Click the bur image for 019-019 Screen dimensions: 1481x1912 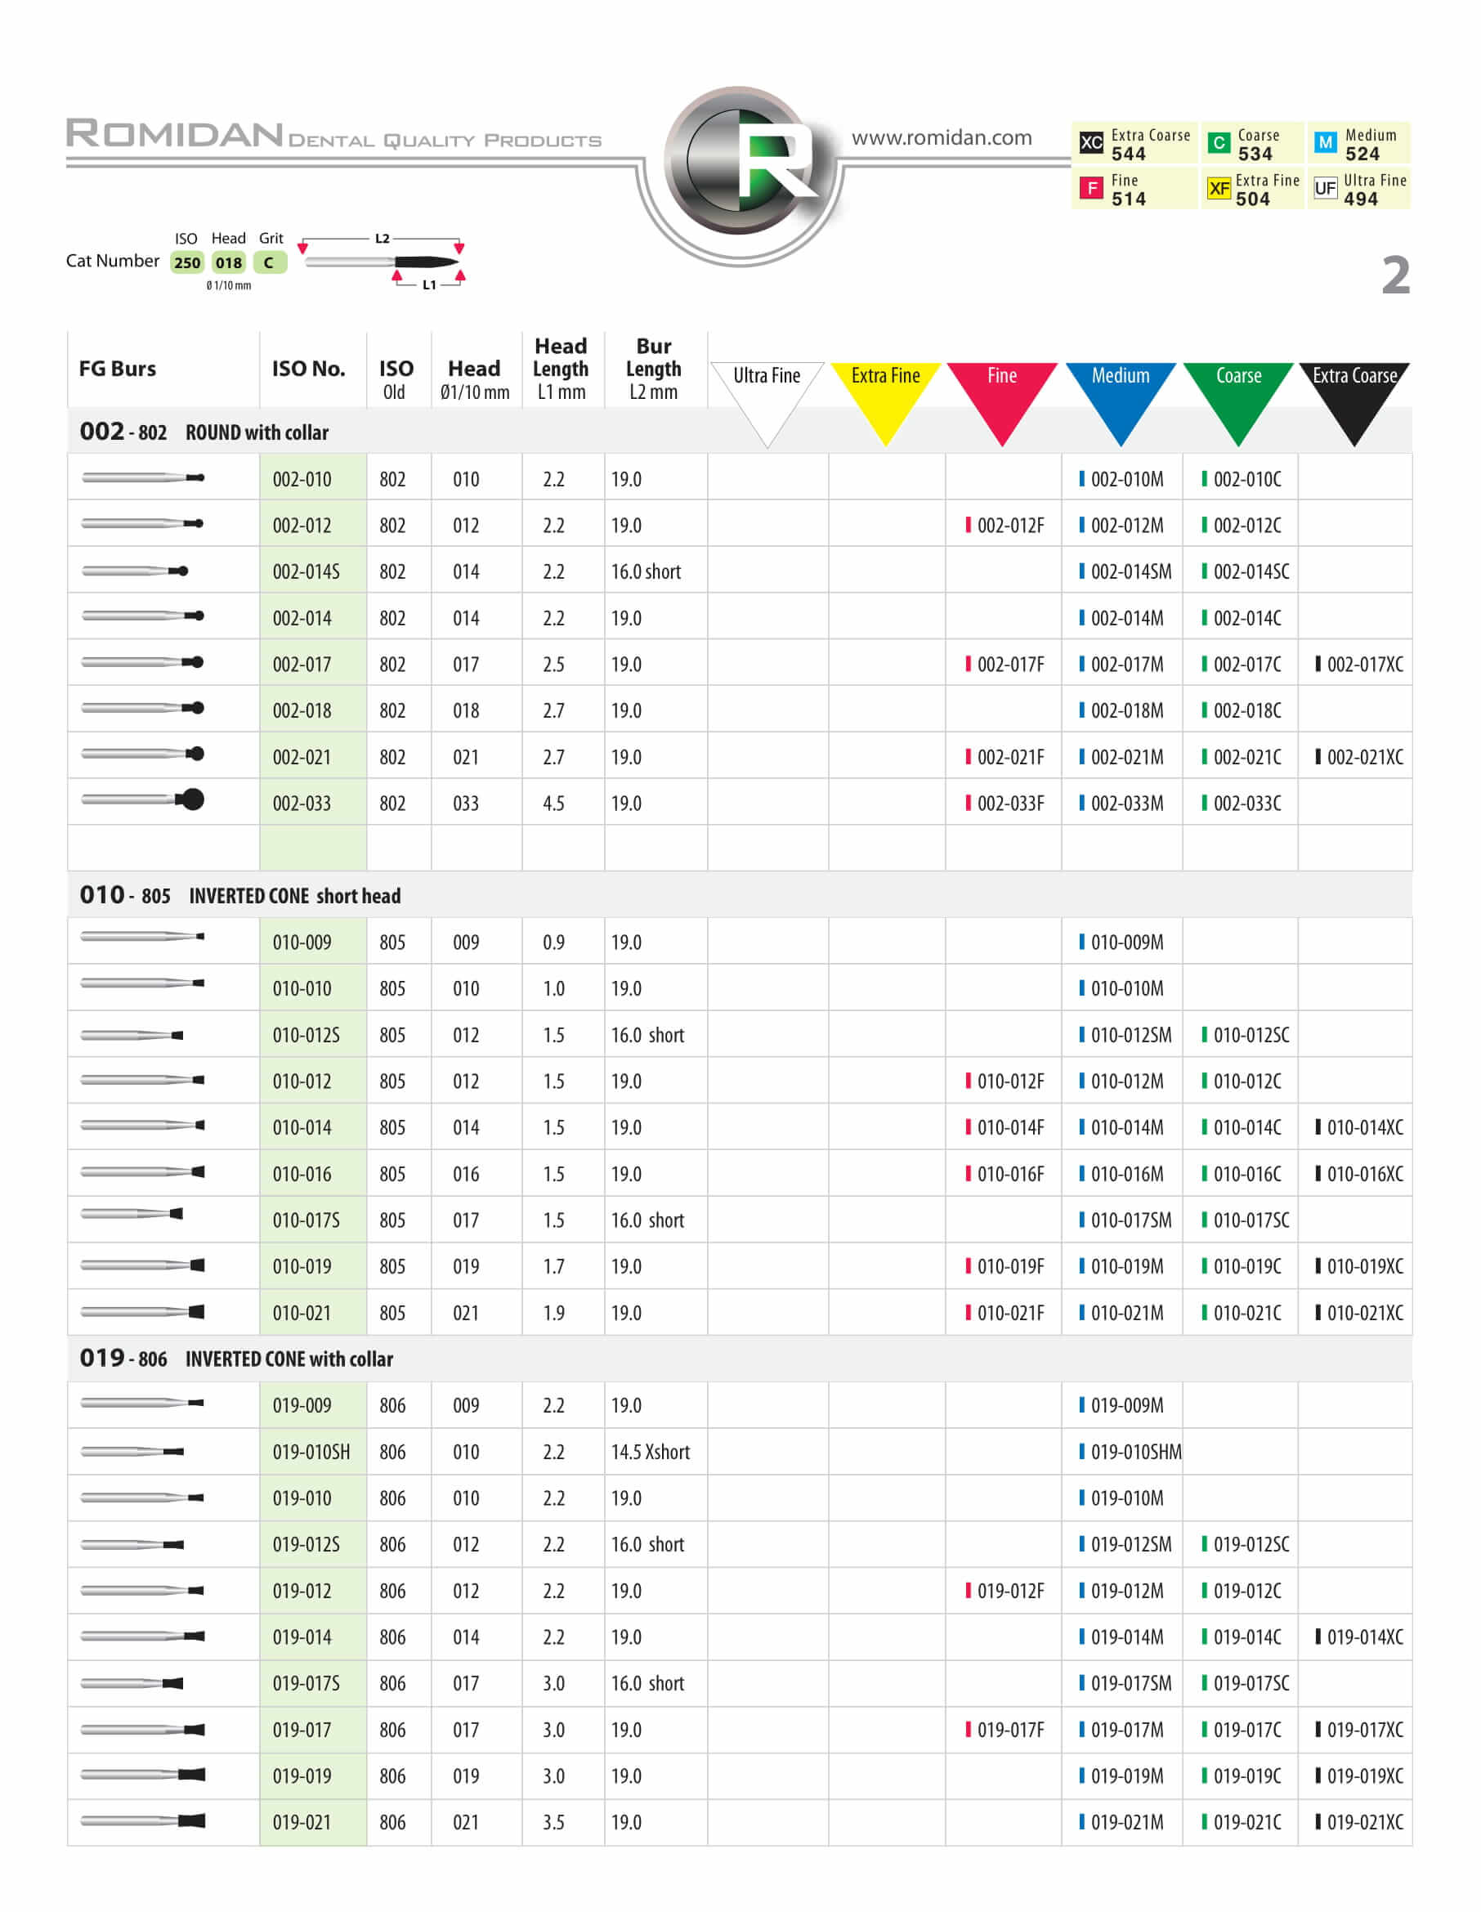143,1775
